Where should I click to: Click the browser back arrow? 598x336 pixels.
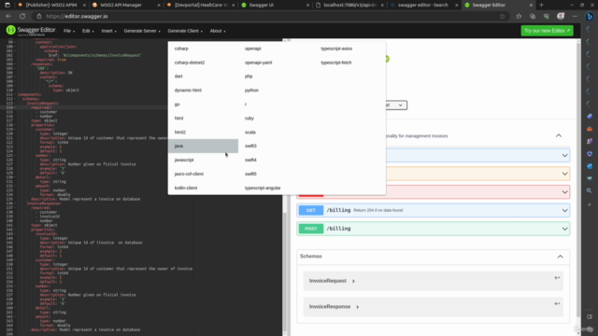[x=8, y=17]
